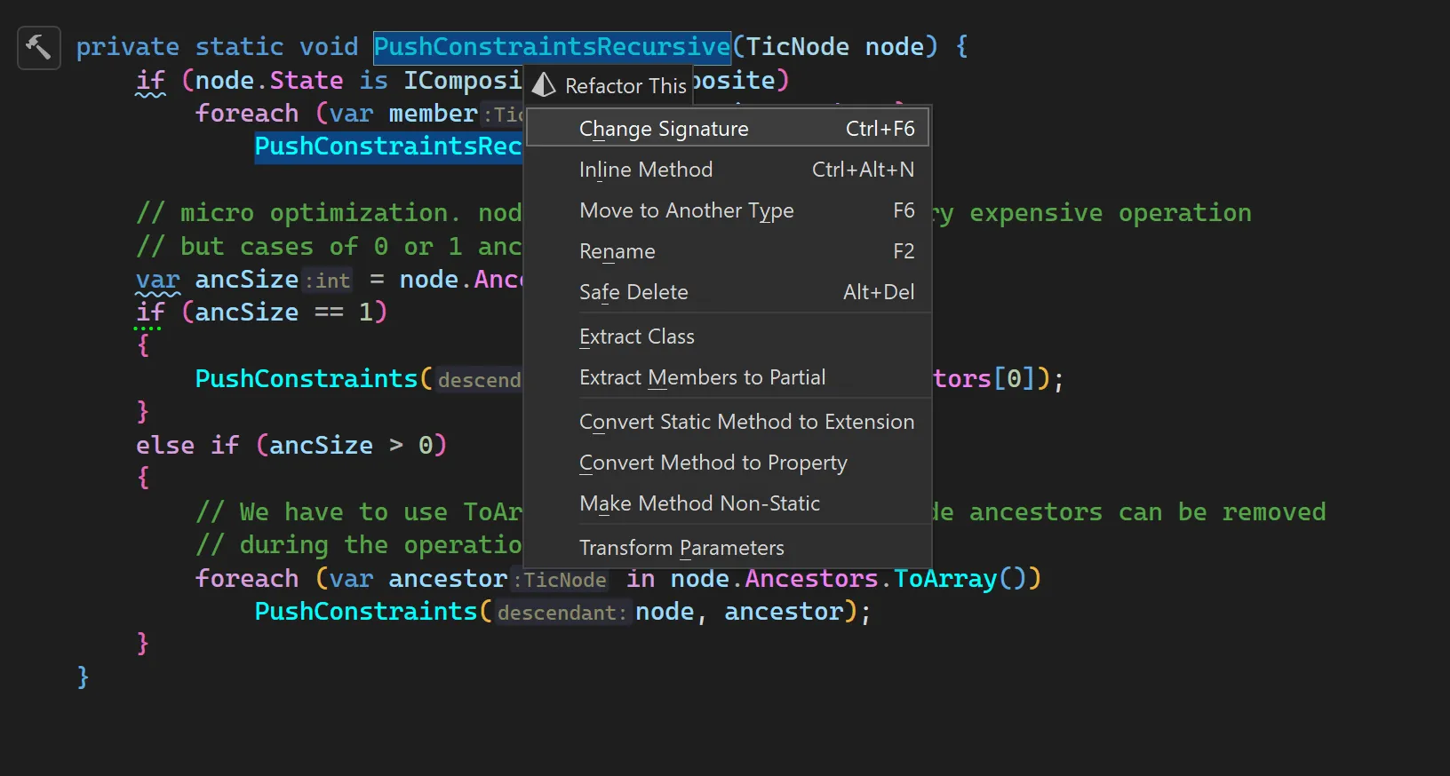Click the 'else if' keyword line

tap(187, 445)
